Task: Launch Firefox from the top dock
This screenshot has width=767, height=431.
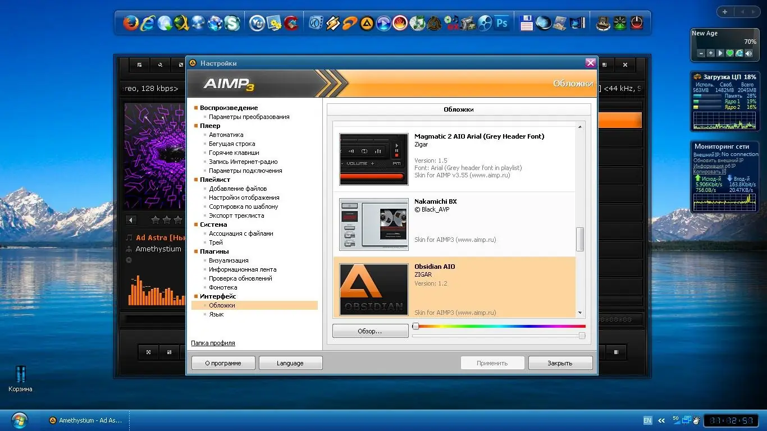Action: (131, 23)
